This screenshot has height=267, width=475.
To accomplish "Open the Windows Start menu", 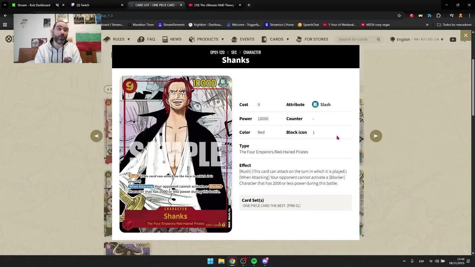I will pos(210,261).
